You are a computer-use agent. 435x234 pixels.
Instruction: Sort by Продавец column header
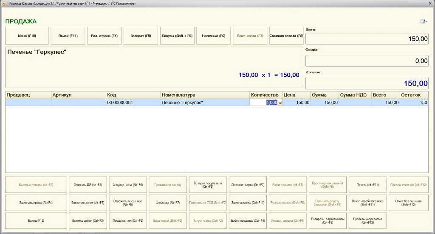coord(28,95)
